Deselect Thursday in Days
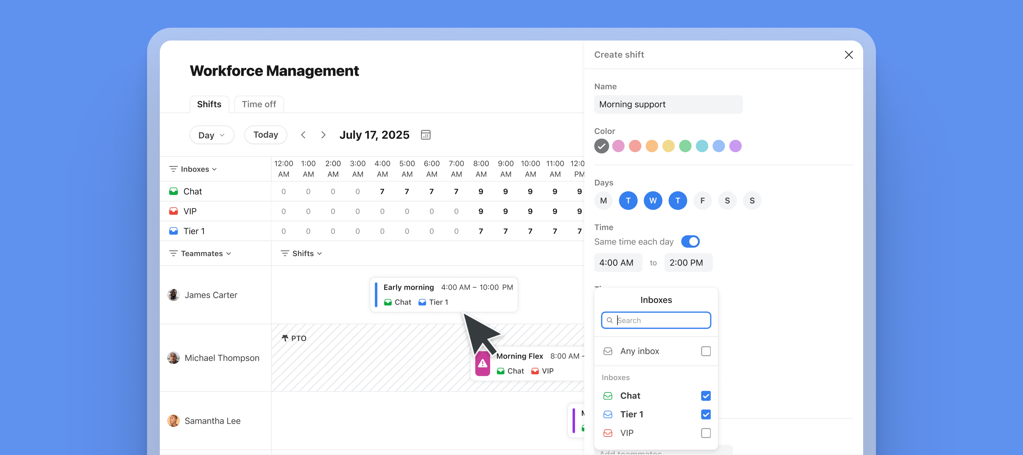This screenshot has height=455, width=1023. [x=677, y=201]
